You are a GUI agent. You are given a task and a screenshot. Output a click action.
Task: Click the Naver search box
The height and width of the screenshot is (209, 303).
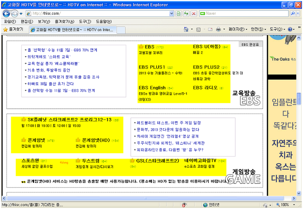pos(244,14)
